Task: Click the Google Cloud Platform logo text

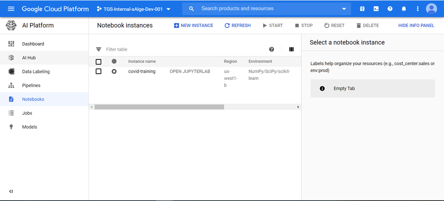Action: tap(55, 9)
